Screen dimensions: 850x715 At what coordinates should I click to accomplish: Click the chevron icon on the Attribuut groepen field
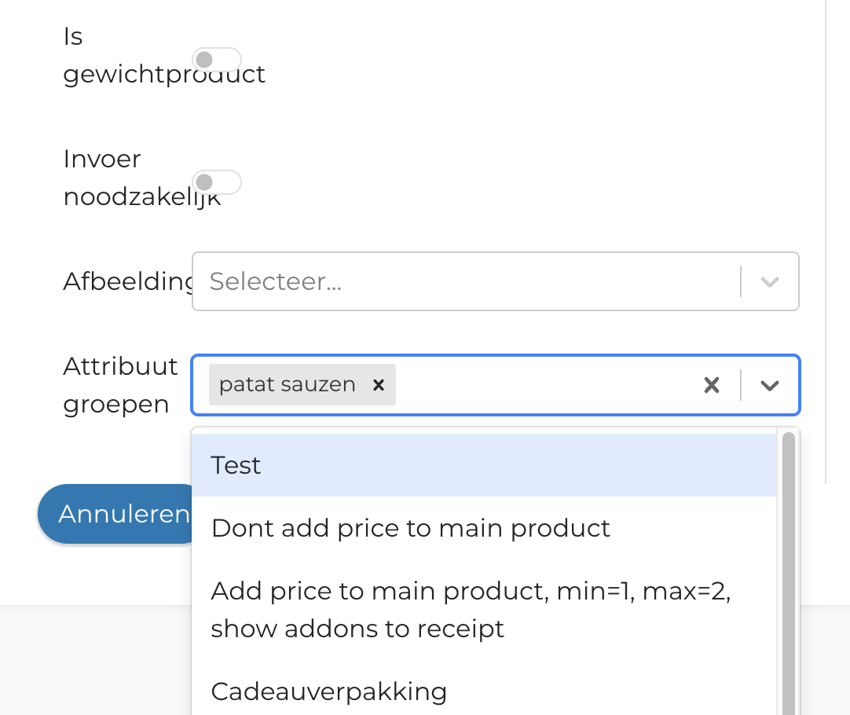coord(768,385)
